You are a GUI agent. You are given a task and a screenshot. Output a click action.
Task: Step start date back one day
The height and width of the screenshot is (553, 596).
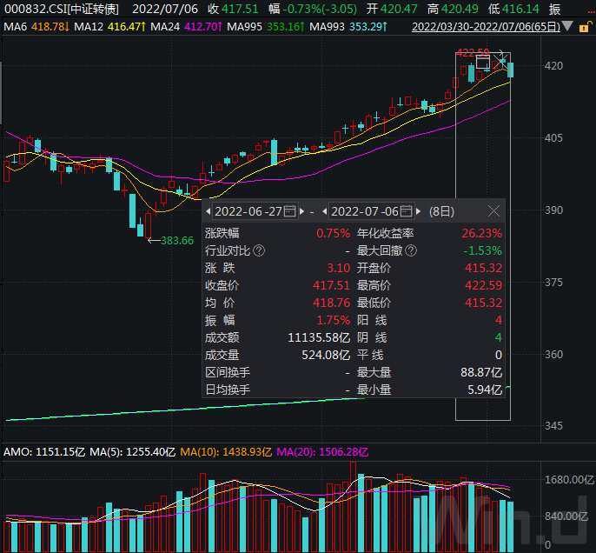[x=208, y=211]
